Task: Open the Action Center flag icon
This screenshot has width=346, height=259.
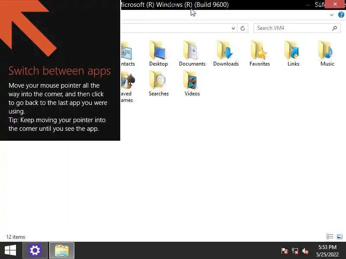Action: (285, 251)
